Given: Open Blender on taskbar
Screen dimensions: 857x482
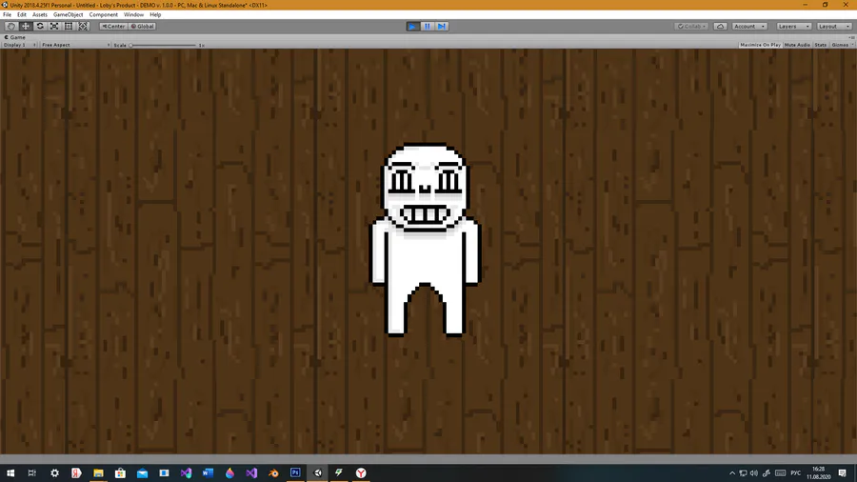Looking at the screenshot, I should click(x=272, y=472).
